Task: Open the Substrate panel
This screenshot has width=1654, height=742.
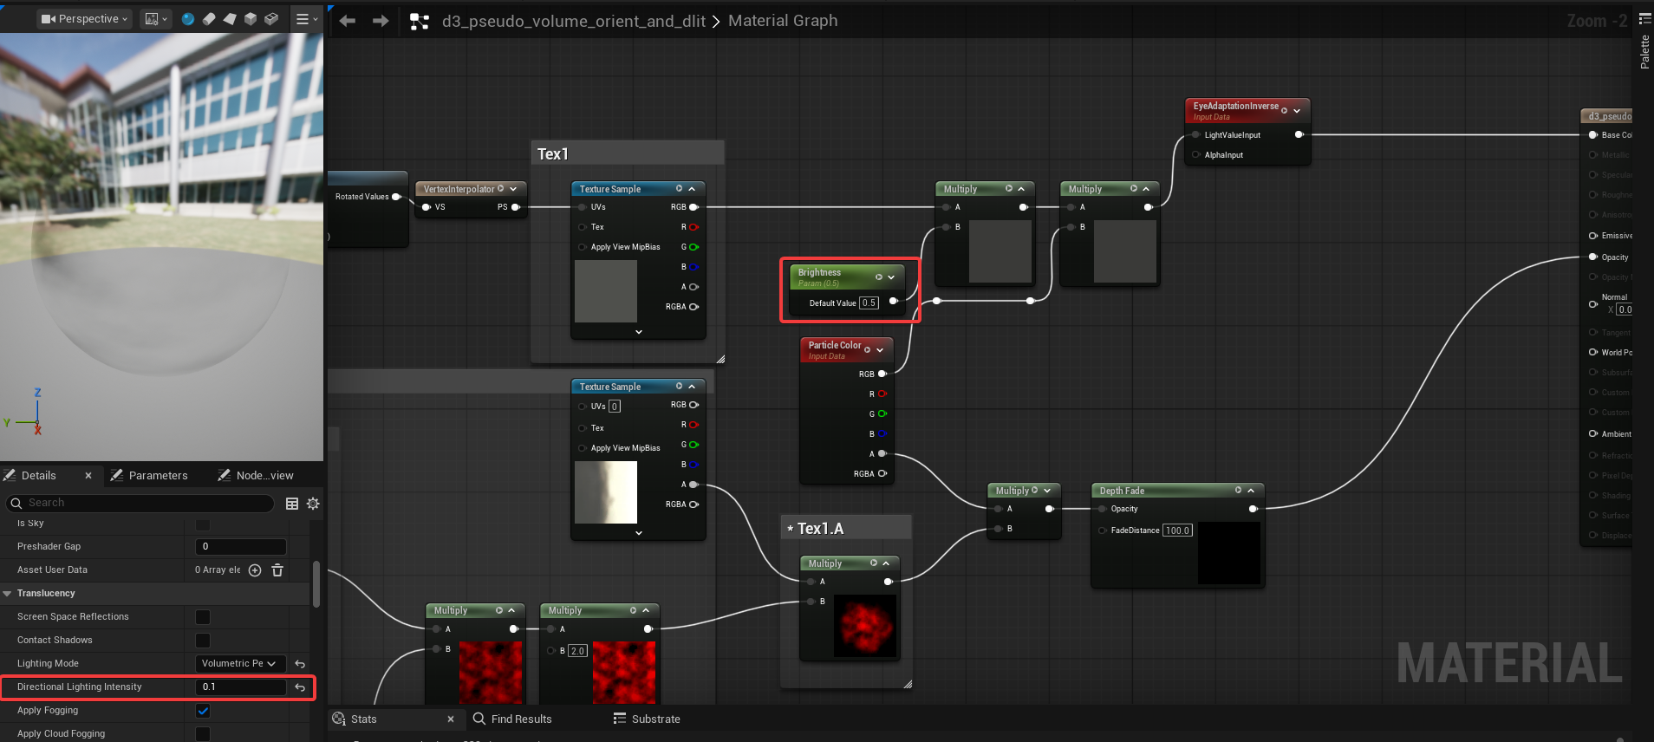Action: tap(655, 719)
